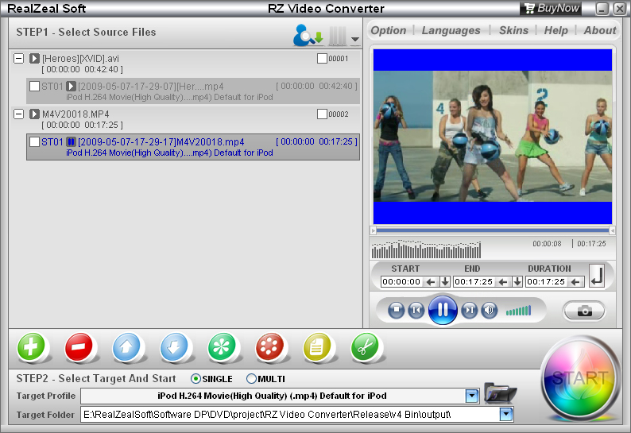Click the camera snapshot button
The width and height of the screenshot is (631, 433).
584,311
